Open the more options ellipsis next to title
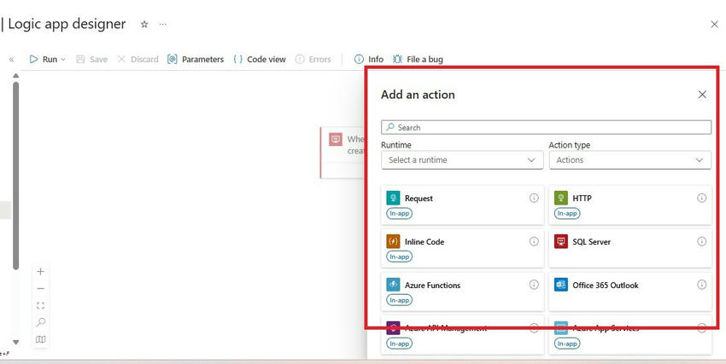The width and height of the screenshot is (726, 364). point(162,25)
